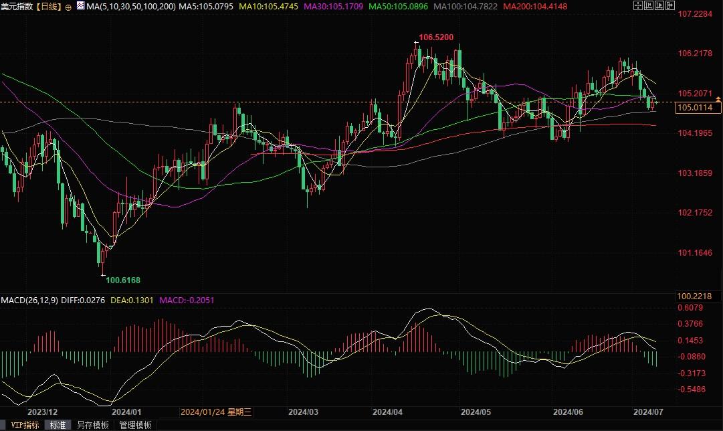This screenshot has width=723, height=431.
Task: Switch to the VIP指标 tab
Action: click(x=22, y=425)
